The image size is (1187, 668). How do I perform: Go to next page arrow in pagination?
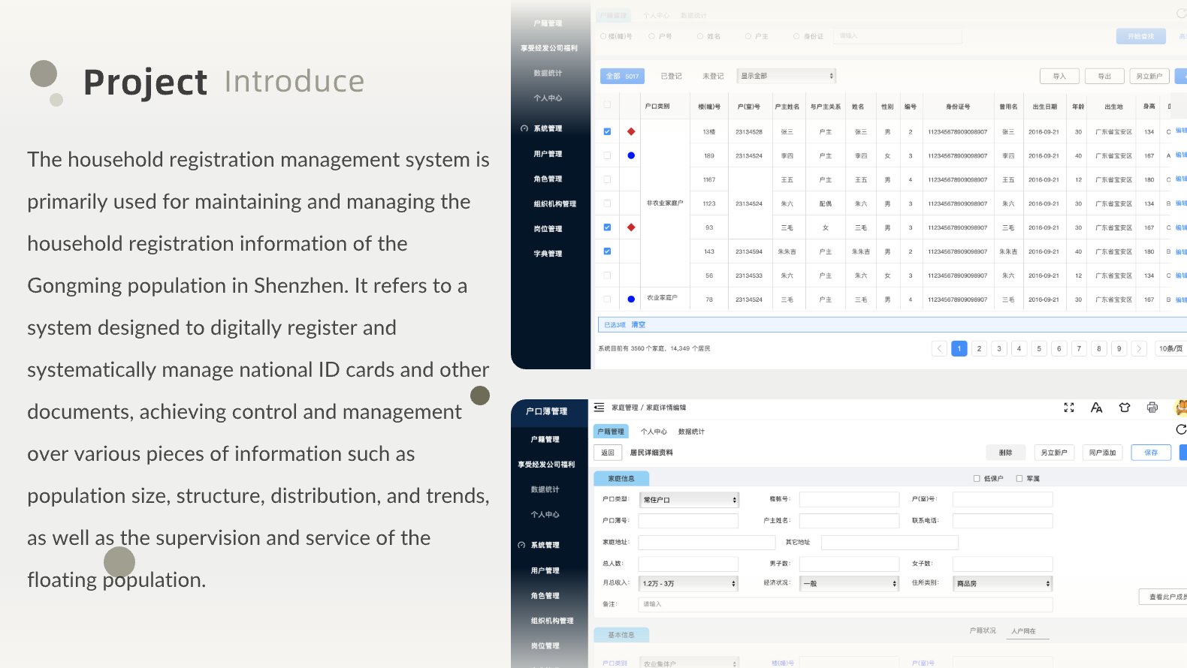coord(1139,348)
